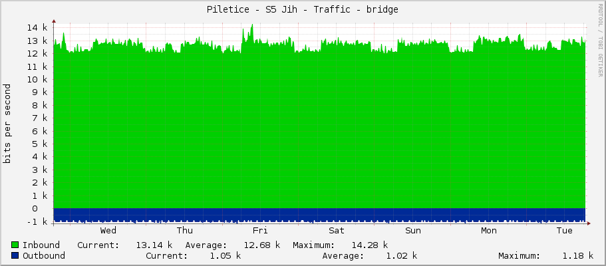606x266 pixels.
Task: Click the "Sun" x-axis label
Action: tap(413, 231)
